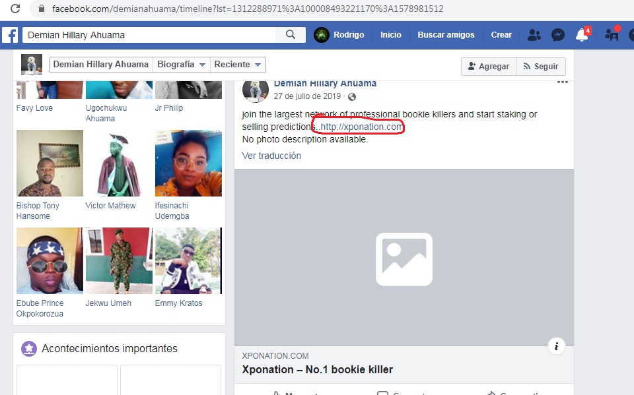Open Victor Mathew name link

[110, 206]
